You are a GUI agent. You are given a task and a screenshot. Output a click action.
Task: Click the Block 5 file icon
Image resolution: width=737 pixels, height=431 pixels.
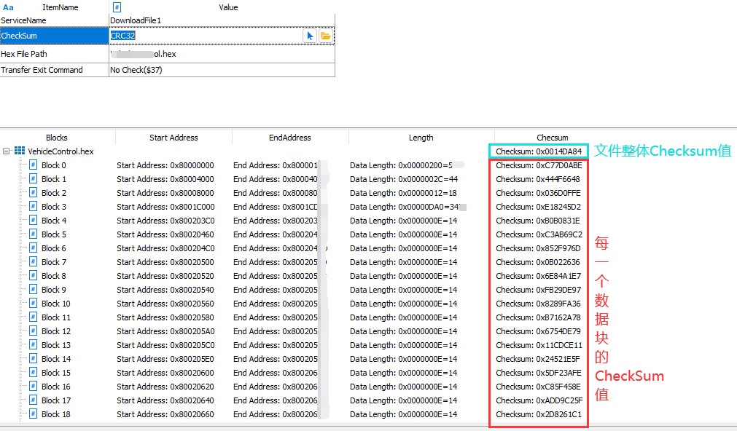tap(33, 234)
